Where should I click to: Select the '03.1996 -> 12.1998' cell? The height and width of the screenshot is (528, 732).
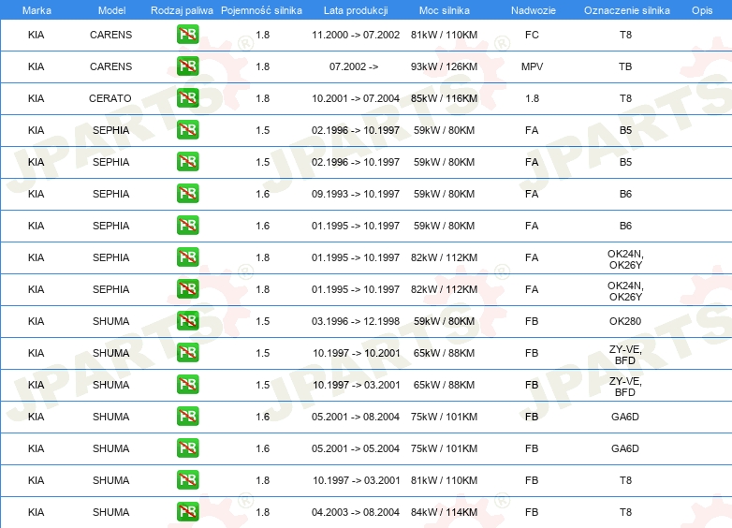coord(356,321)
